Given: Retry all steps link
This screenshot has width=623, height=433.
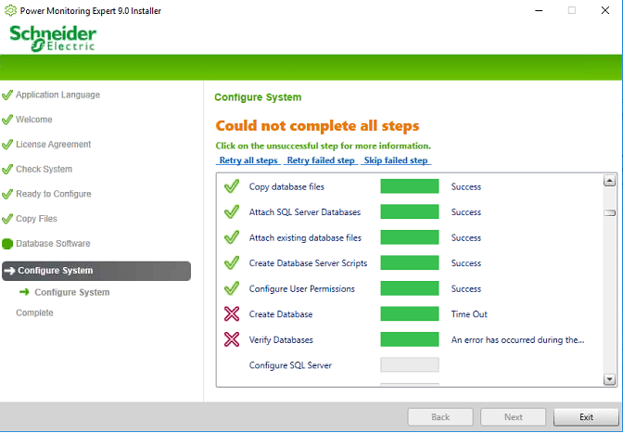Looking at the screenshot, I should [248, 160].
